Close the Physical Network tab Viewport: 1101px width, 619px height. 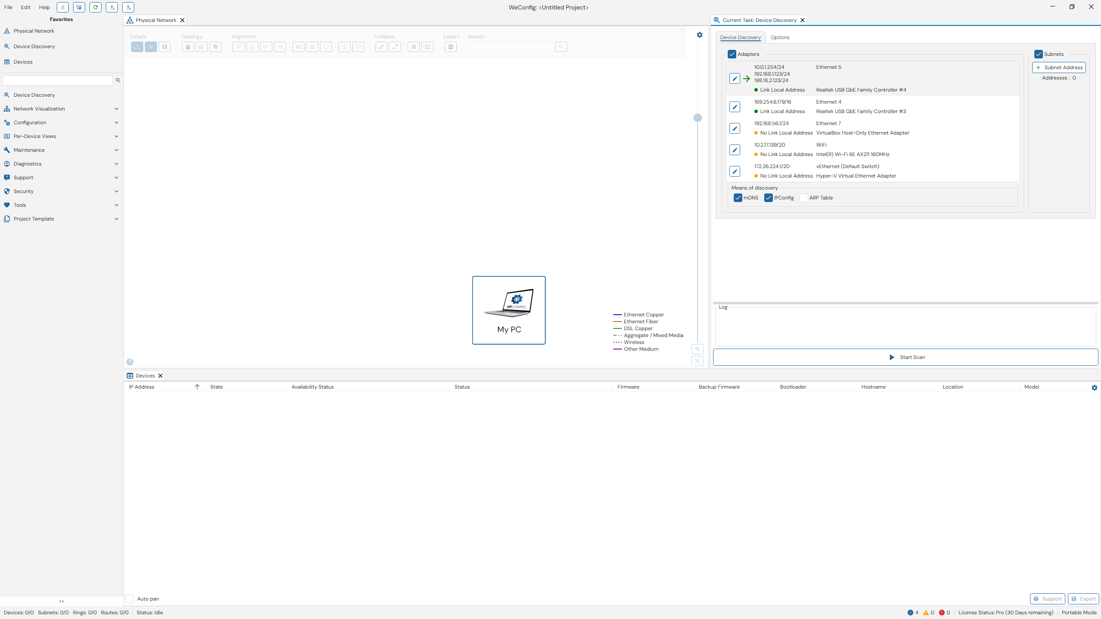182,20
